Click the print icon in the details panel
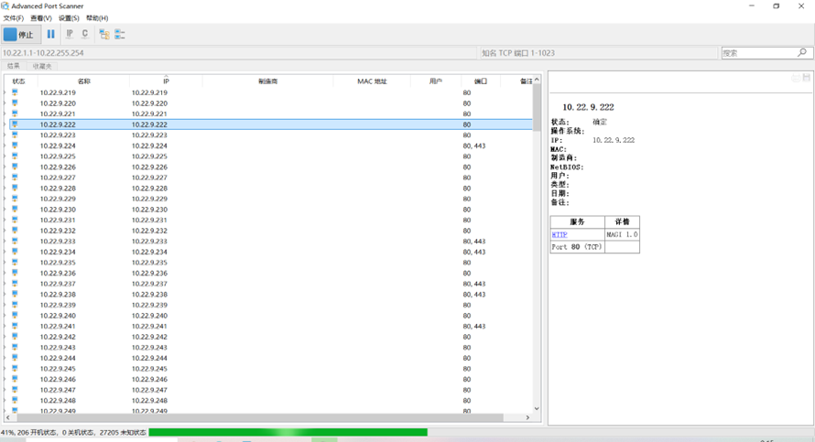Image resolution: width=815 pixels, height=442 pixels. click(795, 78)
